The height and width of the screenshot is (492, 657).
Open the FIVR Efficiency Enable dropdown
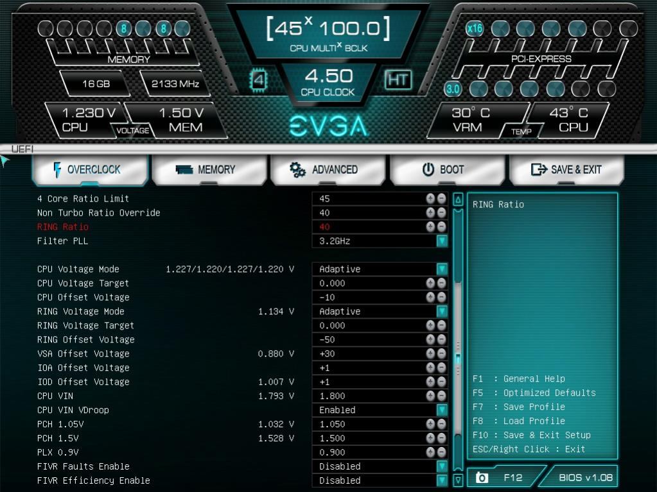coord(442,480)
